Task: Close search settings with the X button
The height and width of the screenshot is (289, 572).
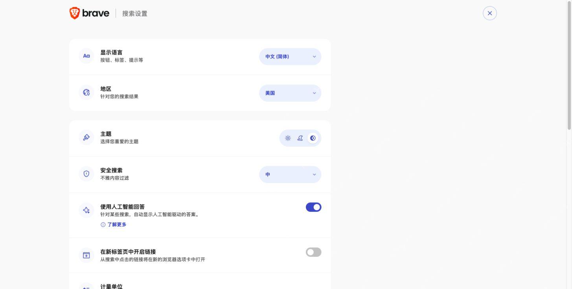Action: tap(489, 13)
